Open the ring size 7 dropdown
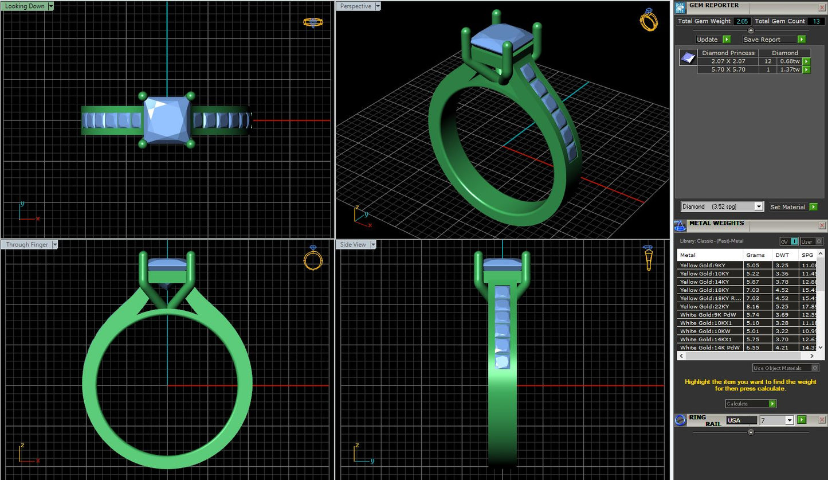The image size is (828, 480). (x=789, y=420)
